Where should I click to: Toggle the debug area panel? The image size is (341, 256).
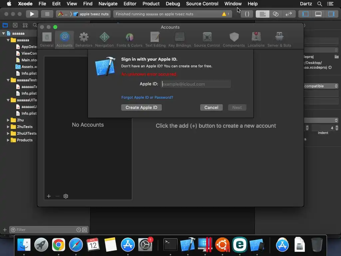pyautogui.click(x=318, y=14)
